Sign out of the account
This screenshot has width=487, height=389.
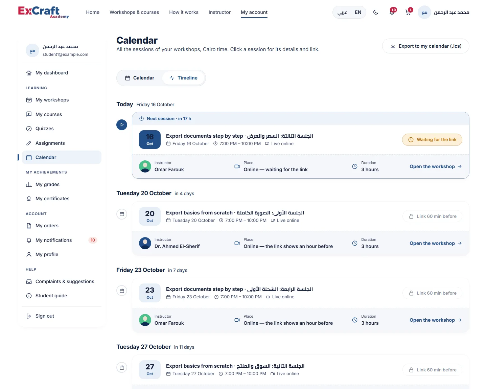(62, 316)
